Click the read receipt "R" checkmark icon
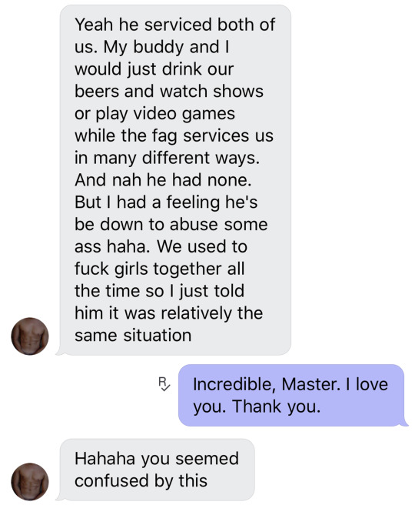The height and width of the screenshot is (505, 415). (x=164, y=384)
